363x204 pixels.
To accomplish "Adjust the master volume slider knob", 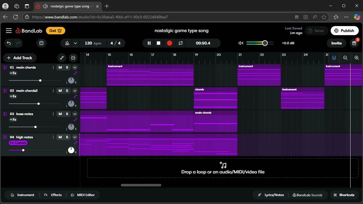I will click(265, 43).
